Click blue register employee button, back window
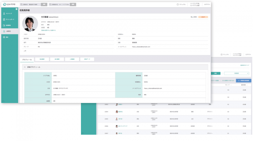The image size is (253, 141). coord(244,81)
